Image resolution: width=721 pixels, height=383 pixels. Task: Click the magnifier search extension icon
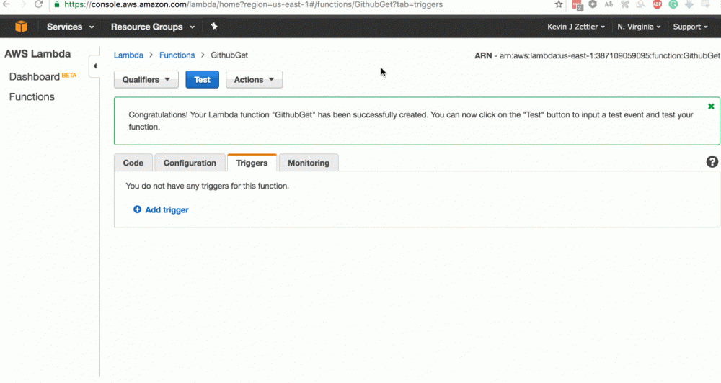point(640,4)
